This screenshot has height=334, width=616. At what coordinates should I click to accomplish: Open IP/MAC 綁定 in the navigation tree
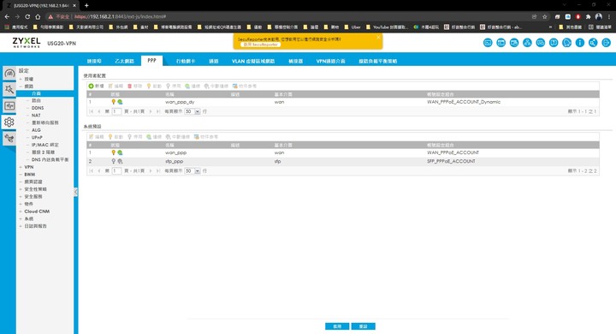[45, 145]
